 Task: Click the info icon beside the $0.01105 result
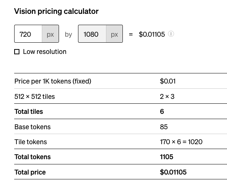[171, 34]
